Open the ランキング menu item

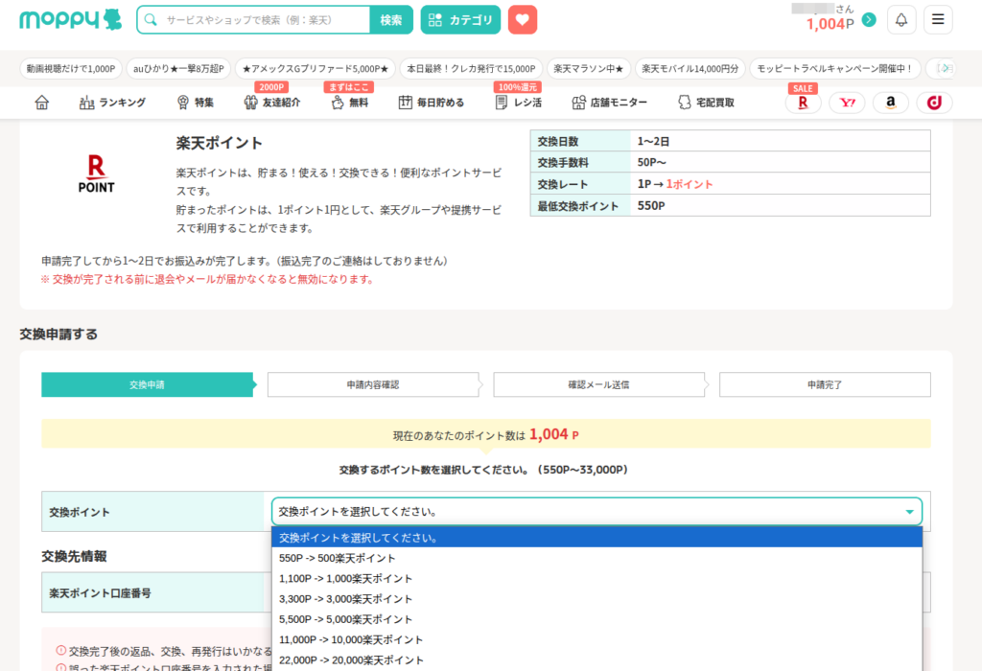[113, 103]
